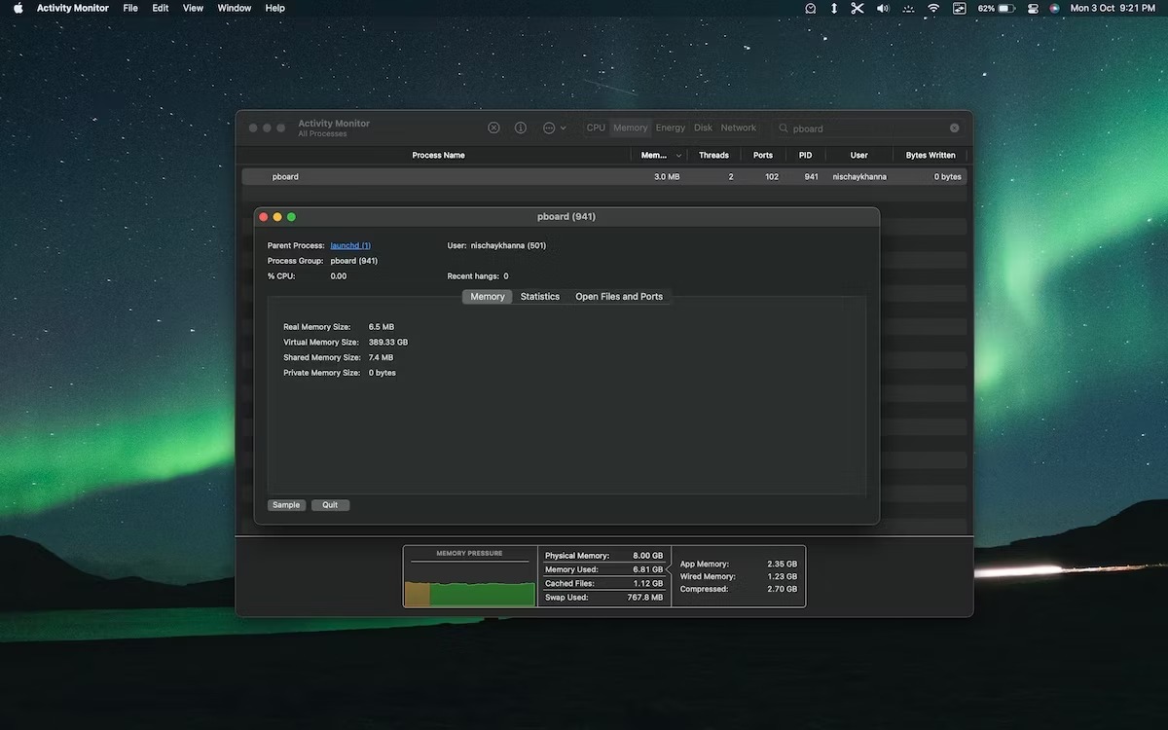Clear the pboard search field with the x icon
This screenshot has height=730, width=1168.
tap(954, 128)
